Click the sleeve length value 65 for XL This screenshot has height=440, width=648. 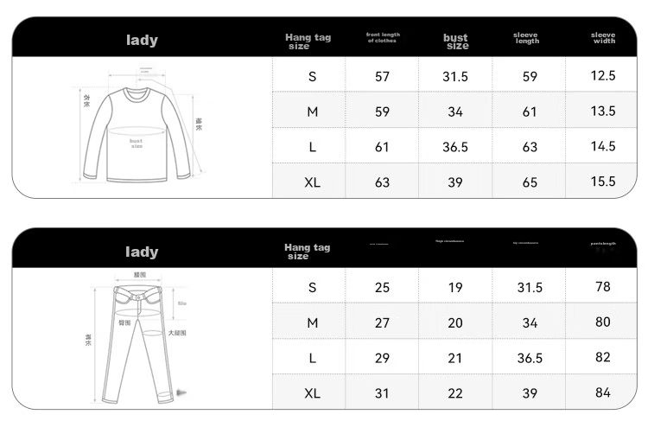pyautogui.click(x=530, y=182)
